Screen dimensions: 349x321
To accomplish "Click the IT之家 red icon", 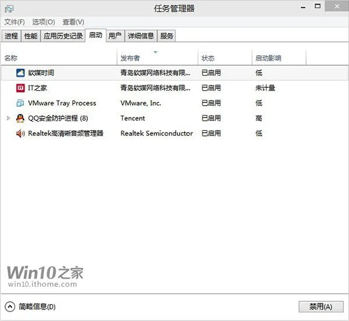I will click(20, 88).
